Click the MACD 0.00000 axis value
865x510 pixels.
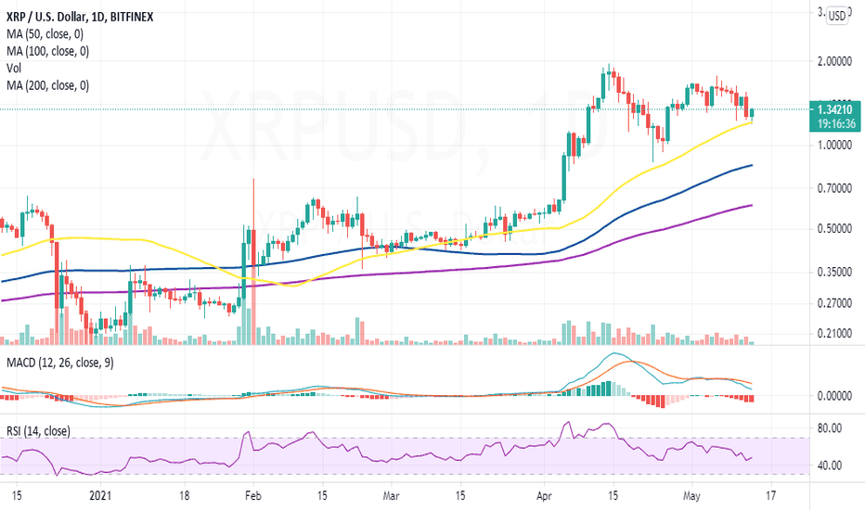pyautogui.click(x=834, y=396)
